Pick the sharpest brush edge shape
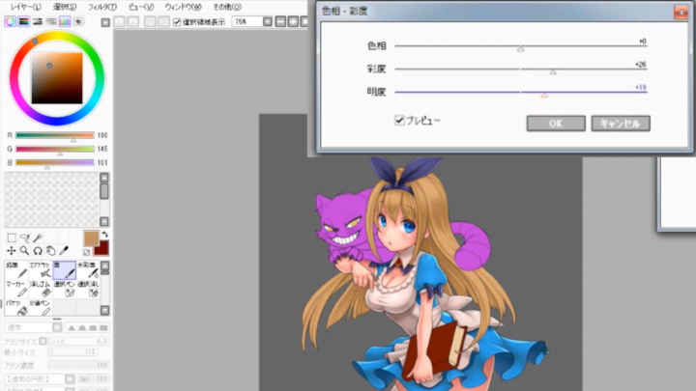This screenshot has width=696, height=391. 71,327
